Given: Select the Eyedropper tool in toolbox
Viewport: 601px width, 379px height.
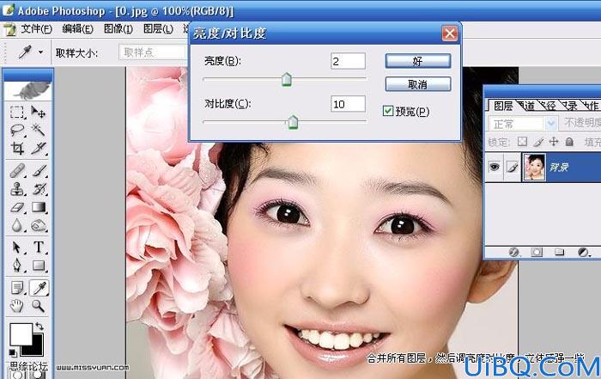Looking at the screenshot, I should pos(39,287).
